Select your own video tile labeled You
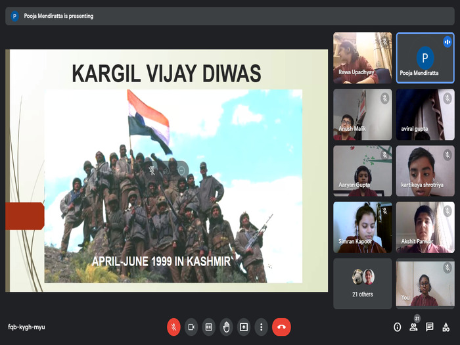Screen dimensions: 460x345 425,284
